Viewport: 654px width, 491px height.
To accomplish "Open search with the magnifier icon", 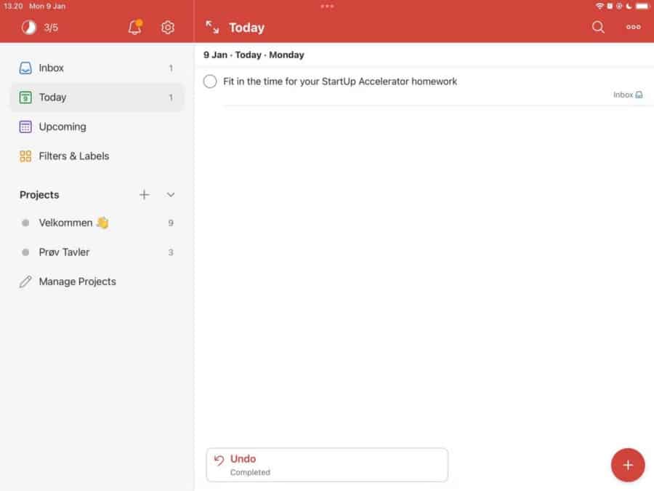I will (x=598, y=27).
